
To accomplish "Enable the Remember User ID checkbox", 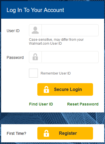I will tap(33, 73).
